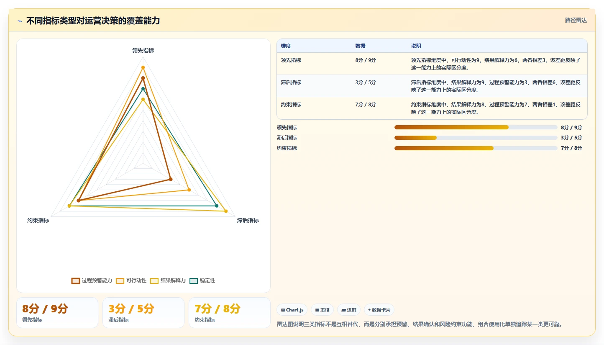Screen dimensions: 604x345
Task: Select the 维度 column header
Action: pos(286,46)
